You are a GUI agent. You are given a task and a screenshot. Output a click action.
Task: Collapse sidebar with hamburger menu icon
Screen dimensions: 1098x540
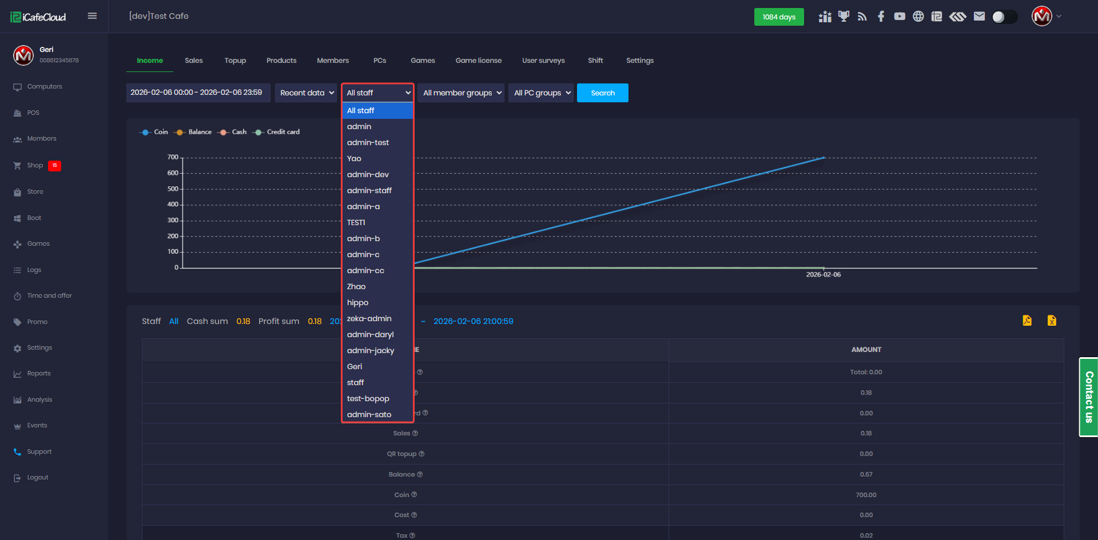92,16
